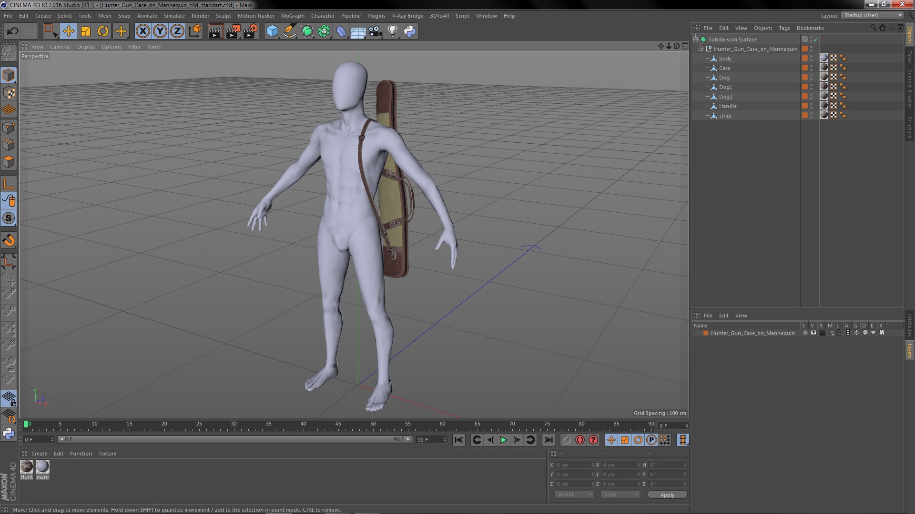Click Render View clapperboard icon
The height and width of the screenshot is (514, 915).
pyautogui.click(x=215, y=31)
